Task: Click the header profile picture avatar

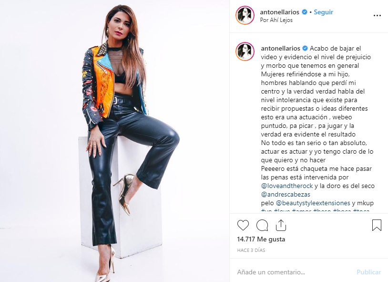Action: [245, 15]
